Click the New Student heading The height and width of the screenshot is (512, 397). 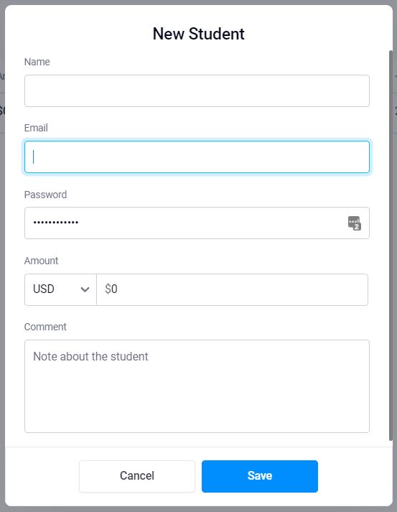click(198, 34)
